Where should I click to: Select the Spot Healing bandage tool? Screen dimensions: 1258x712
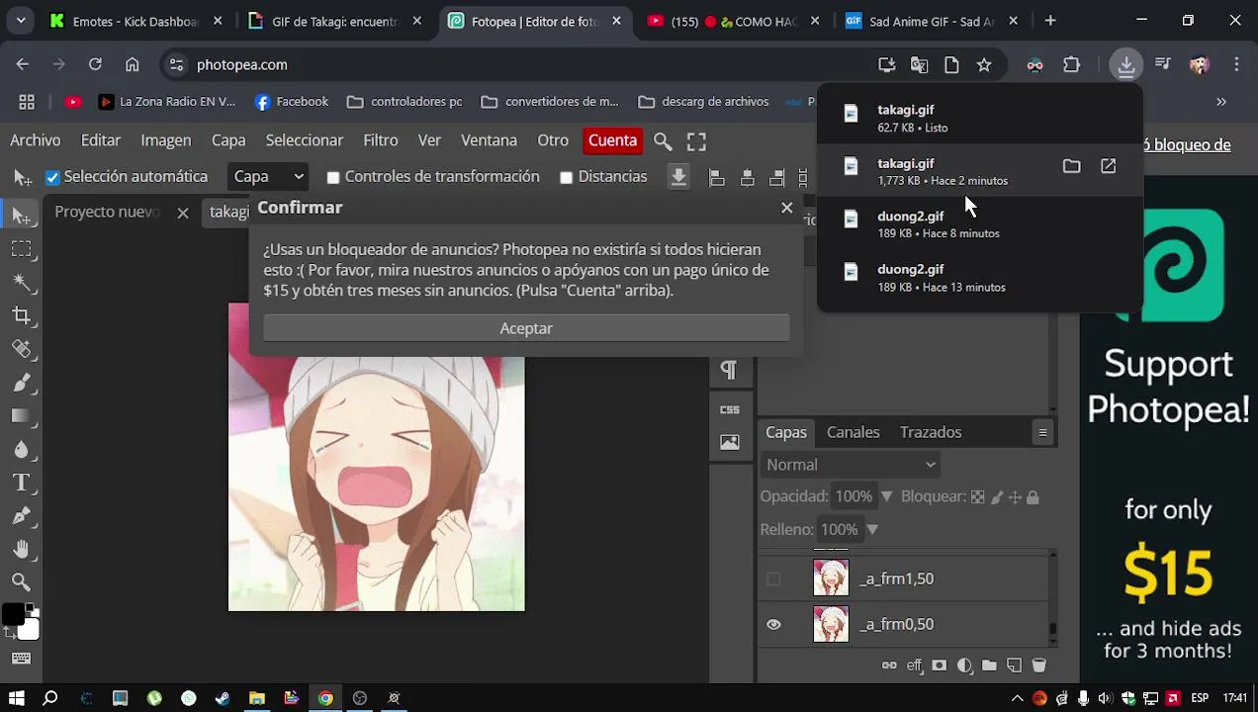pos(21,349)
